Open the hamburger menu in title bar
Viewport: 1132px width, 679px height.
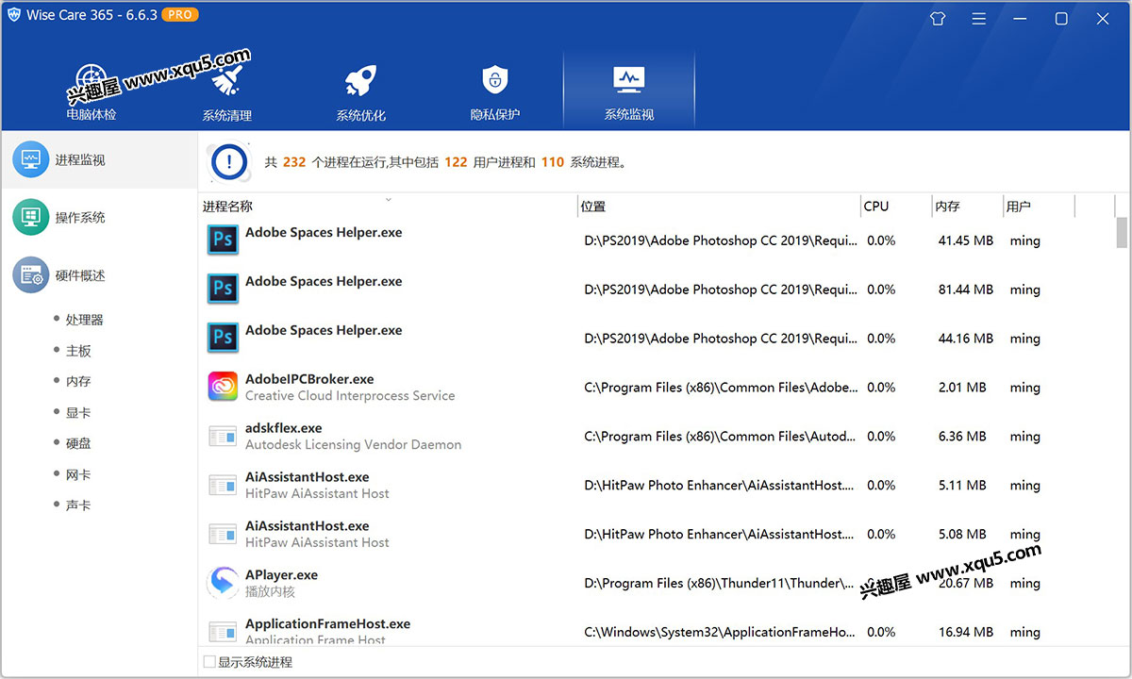[x=979, y=18]
